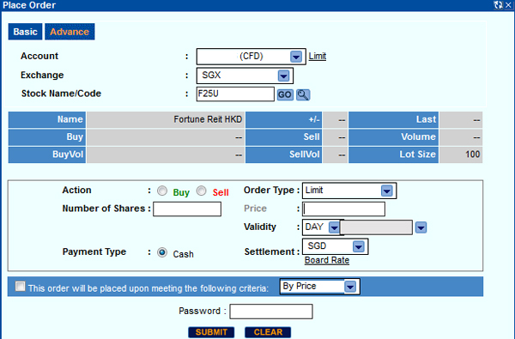
Task: Click the refresh icon in title bar
Action: tap(498, 5)
